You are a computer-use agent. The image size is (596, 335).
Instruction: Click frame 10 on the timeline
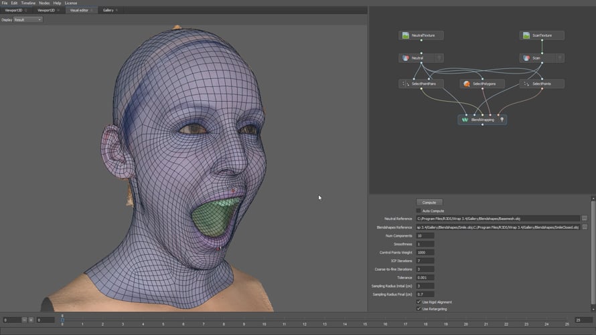click(265, 324)
